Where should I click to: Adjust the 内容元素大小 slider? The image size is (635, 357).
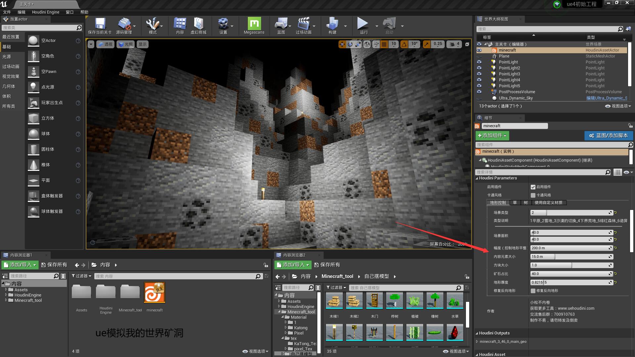(x=572, y=257)
